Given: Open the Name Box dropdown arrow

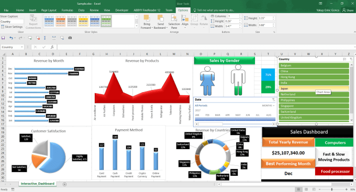Looking at the screenshot, I should [22, 47].
